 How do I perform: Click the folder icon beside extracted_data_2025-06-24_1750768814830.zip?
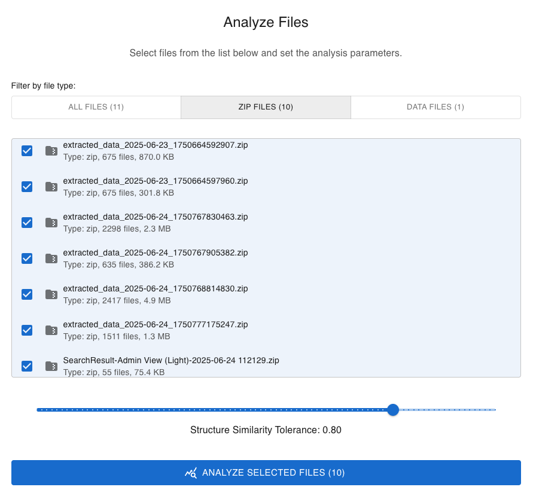[x=51, y=294]
